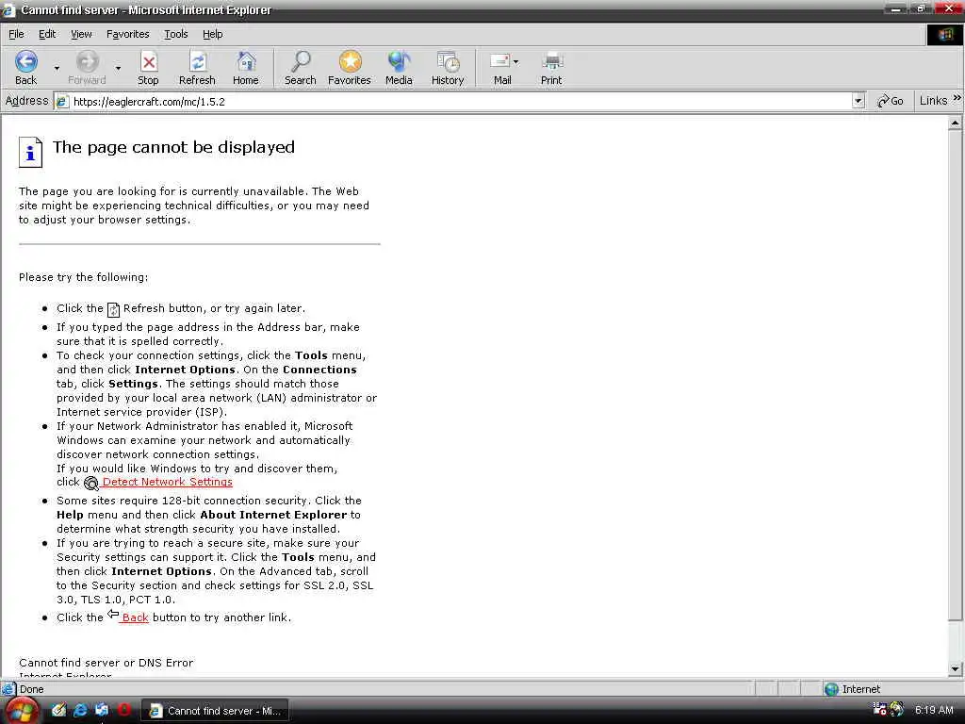Click the red Opera quick launch icon

[124, 710]
